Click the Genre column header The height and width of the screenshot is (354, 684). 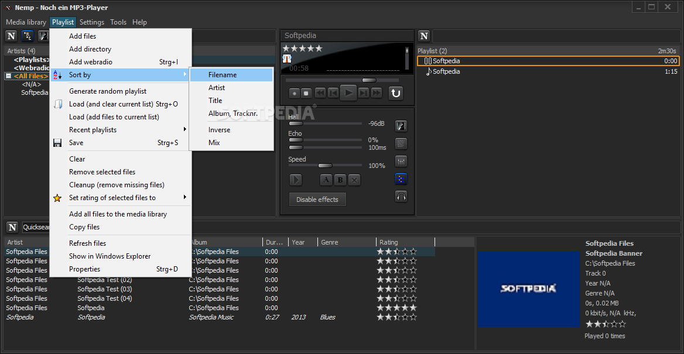point(346,242)
